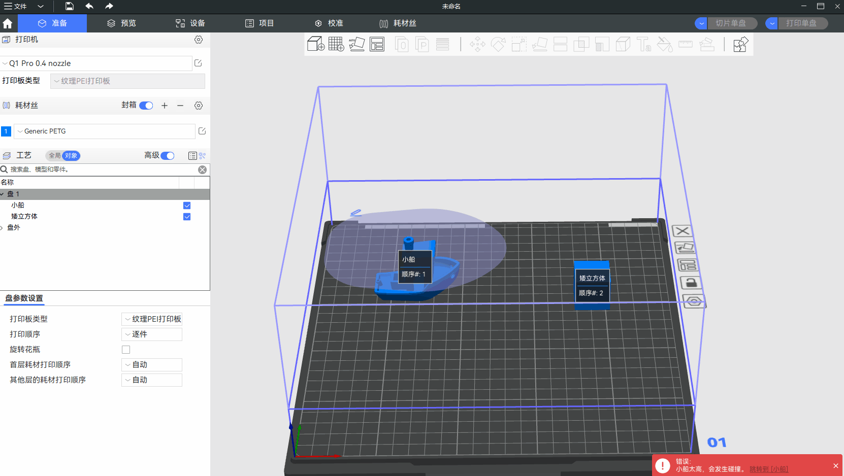
Task: Open the assembly view puzzle icon
Action: pyautogui.click(x=740, y=45)
